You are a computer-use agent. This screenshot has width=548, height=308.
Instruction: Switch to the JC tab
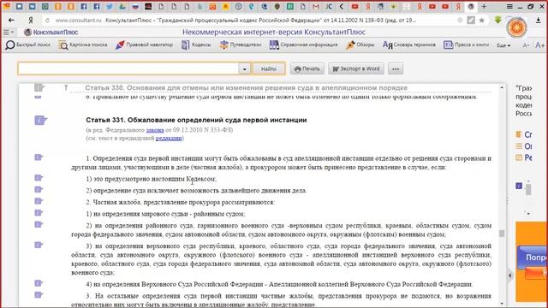329,6
